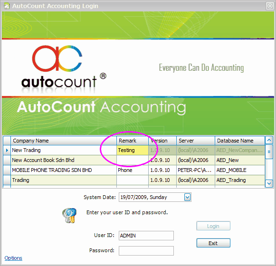Viewport: 276px width, 266px height.
Task: Click the scroll down arrow of company list
Action: [269, 183]
